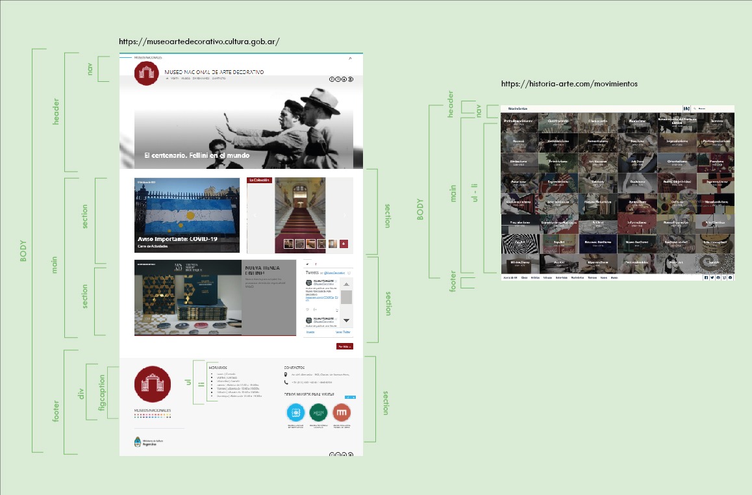
Task: Click the orange circular museum icon
Action: [x=341, y=412]
